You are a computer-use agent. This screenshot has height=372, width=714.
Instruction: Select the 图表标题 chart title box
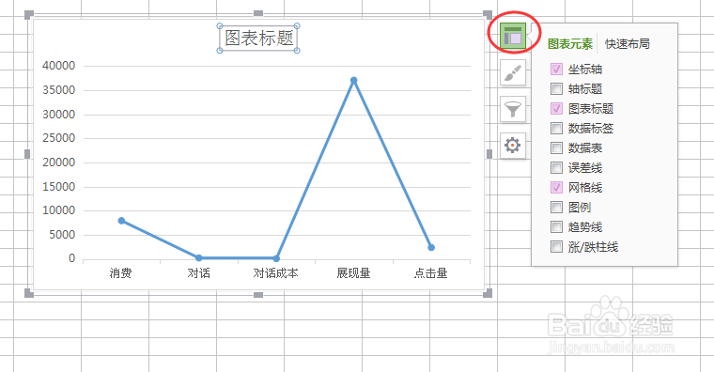click(x=258, y=39)
